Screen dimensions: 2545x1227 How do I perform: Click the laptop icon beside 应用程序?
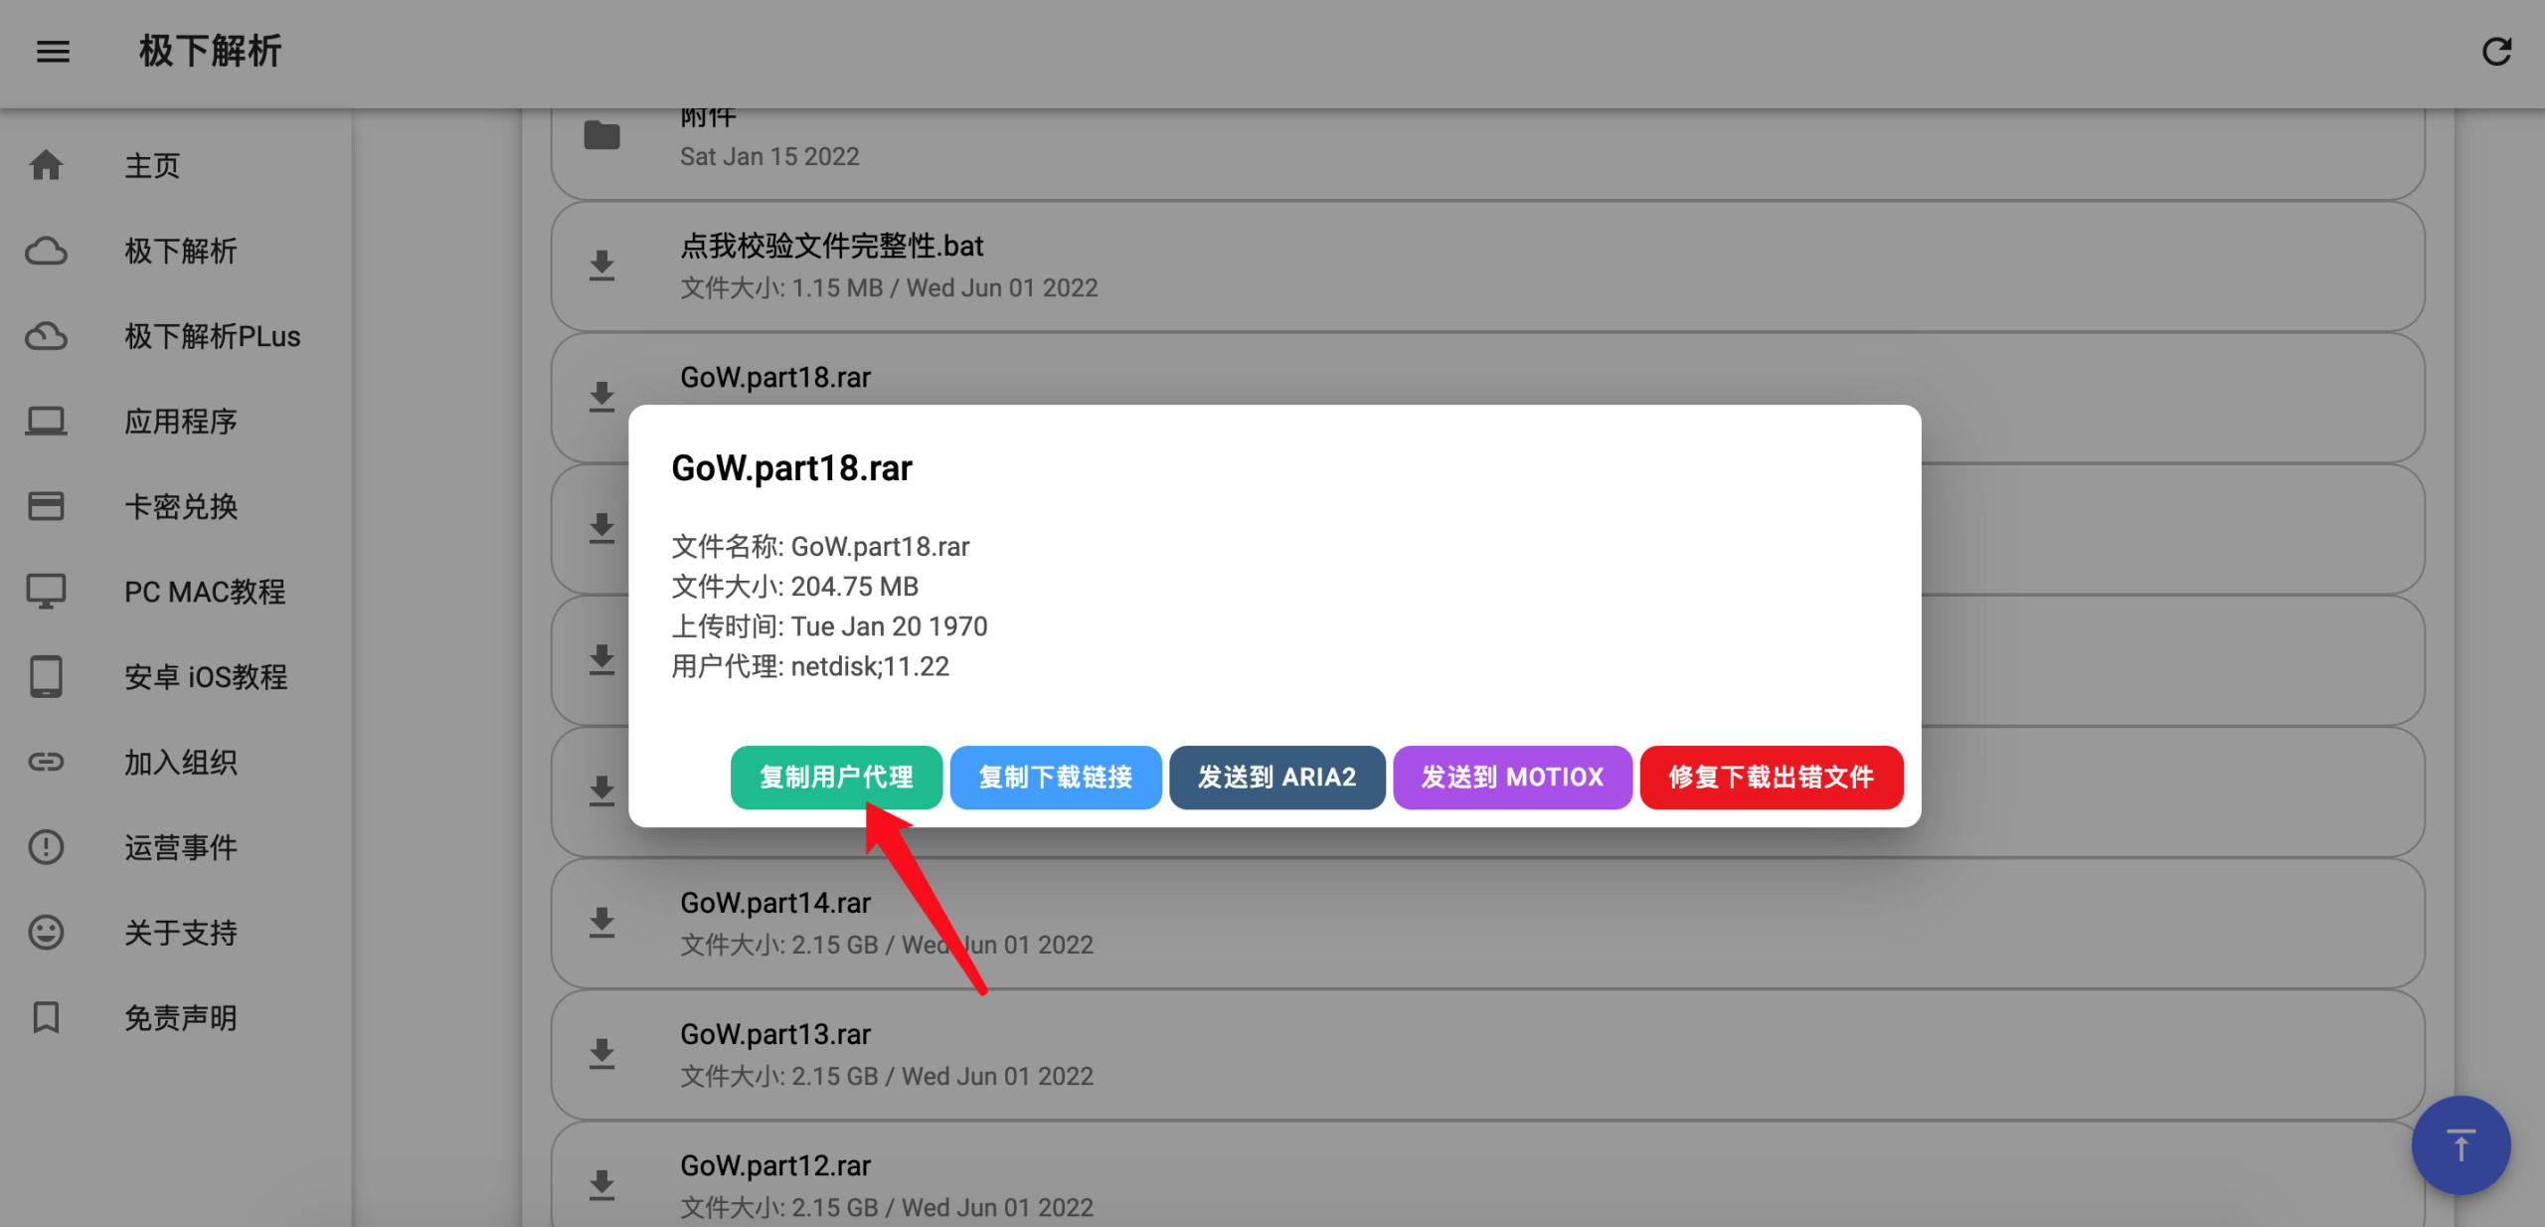click(46, 421)
